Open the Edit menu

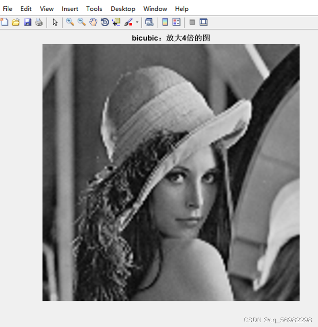pyautogui.click(x=26, y=9)
